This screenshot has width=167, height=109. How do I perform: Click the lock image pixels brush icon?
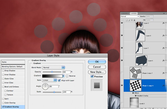click(x=129, y=20)
